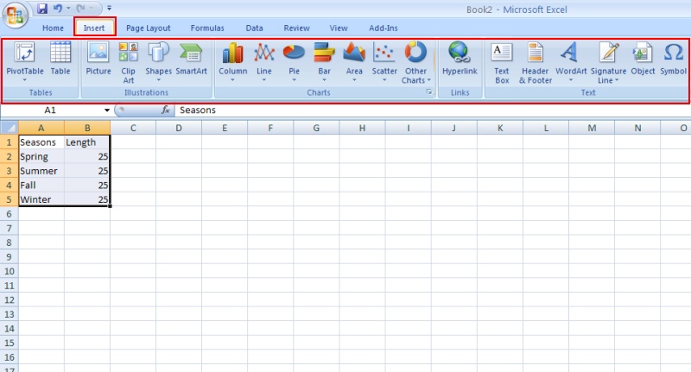
Task: Open Other Charts options
Action: (x=415, y=62)
